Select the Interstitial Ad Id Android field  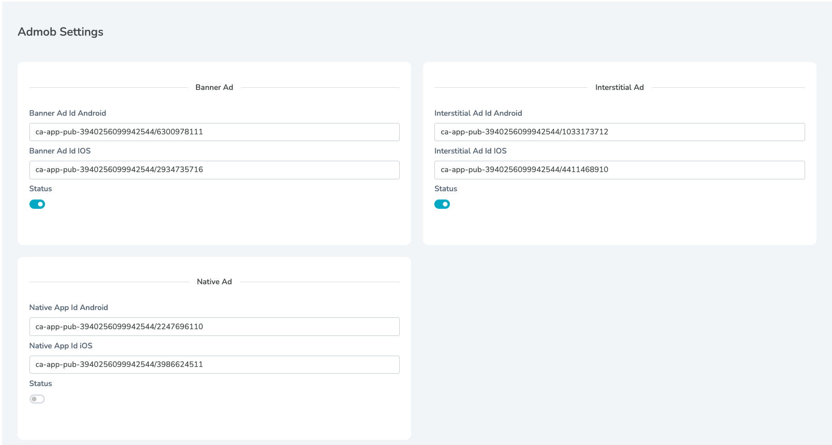(619, 132)
